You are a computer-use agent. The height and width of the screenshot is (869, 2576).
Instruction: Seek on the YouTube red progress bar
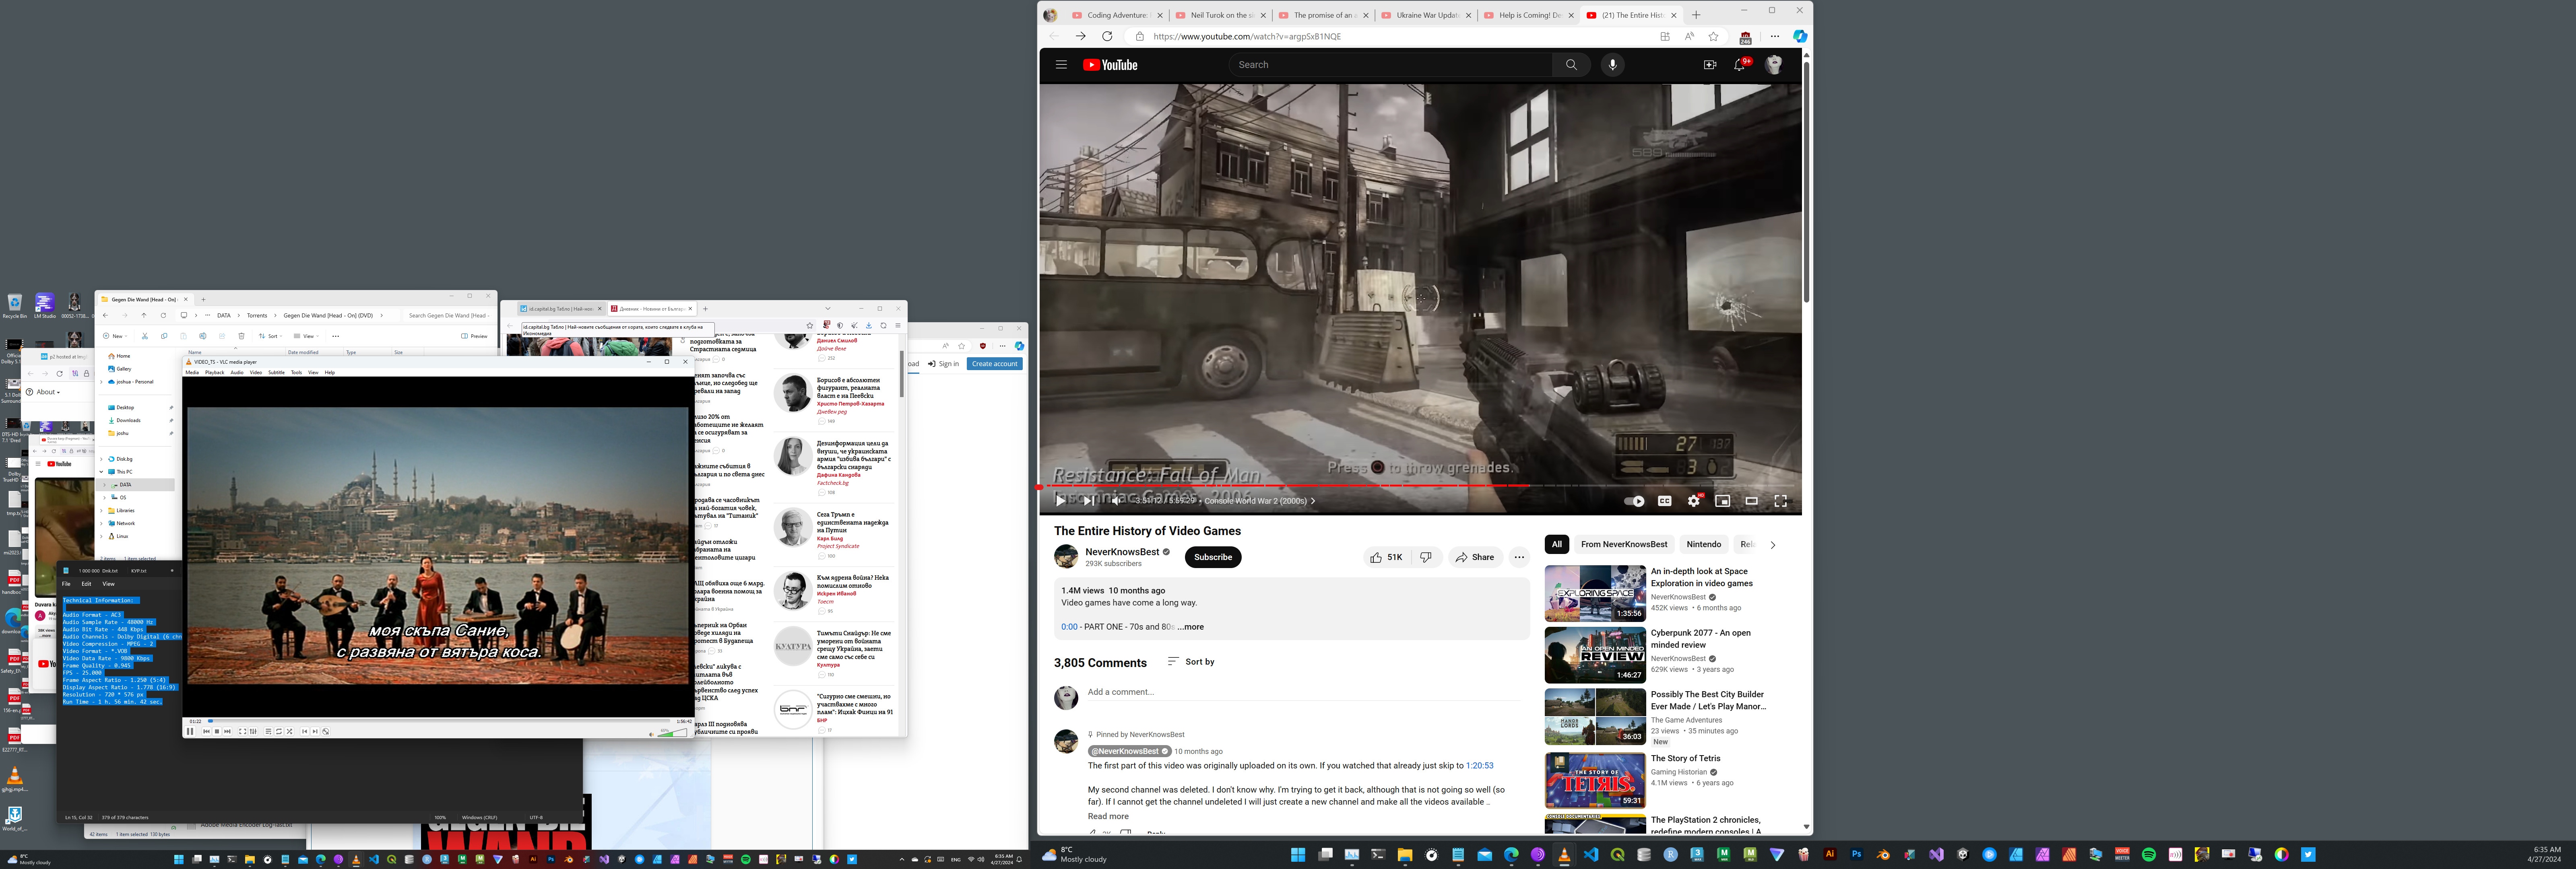click(1420, 486)
